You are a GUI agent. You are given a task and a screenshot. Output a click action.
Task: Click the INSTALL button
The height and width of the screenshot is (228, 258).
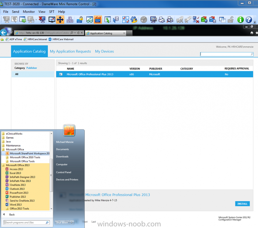coord(242,204)
